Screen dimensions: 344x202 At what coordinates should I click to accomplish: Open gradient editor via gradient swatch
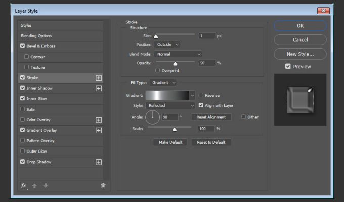coord(167,95)
